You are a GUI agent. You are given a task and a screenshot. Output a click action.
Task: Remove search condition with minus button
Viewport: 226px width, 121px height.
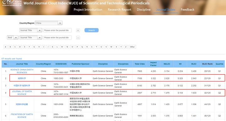(78, 37)
